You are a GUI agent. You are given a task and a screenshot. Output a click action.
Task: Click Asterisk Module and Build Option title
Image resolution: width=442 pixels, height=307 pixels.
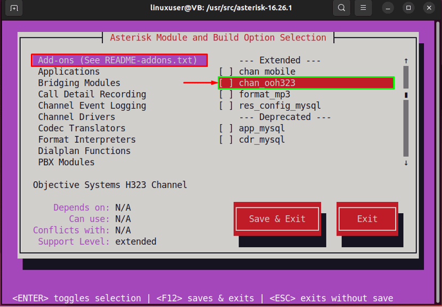coord(218,37)
